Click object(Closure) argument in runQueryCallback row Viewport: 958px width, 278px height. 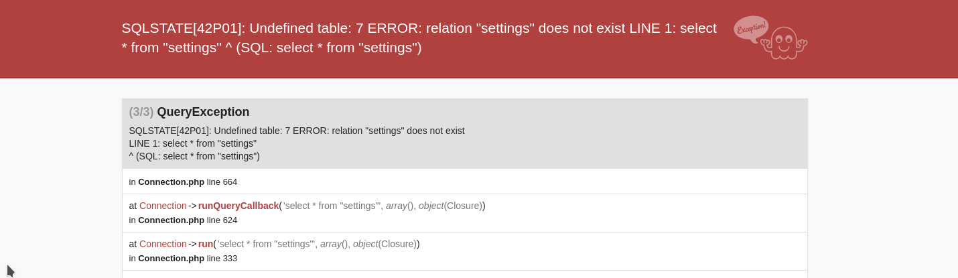(x=450, y=206)
